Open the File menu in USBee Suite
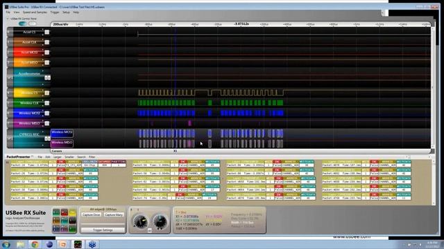 (x=8, y=12)
